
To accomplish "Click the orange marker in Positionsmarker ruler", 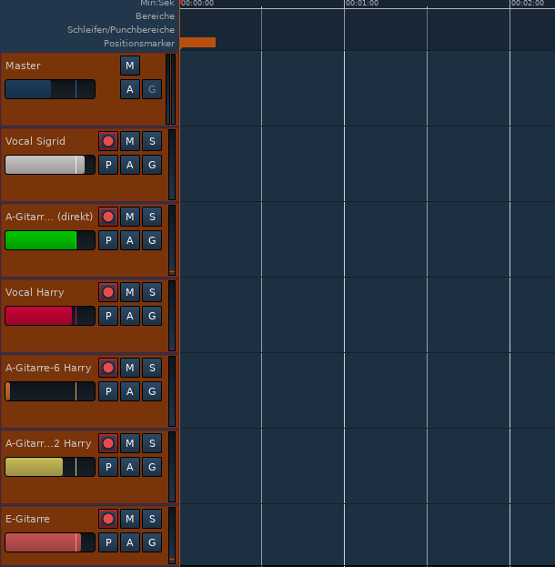I will (x=197, y=43).
